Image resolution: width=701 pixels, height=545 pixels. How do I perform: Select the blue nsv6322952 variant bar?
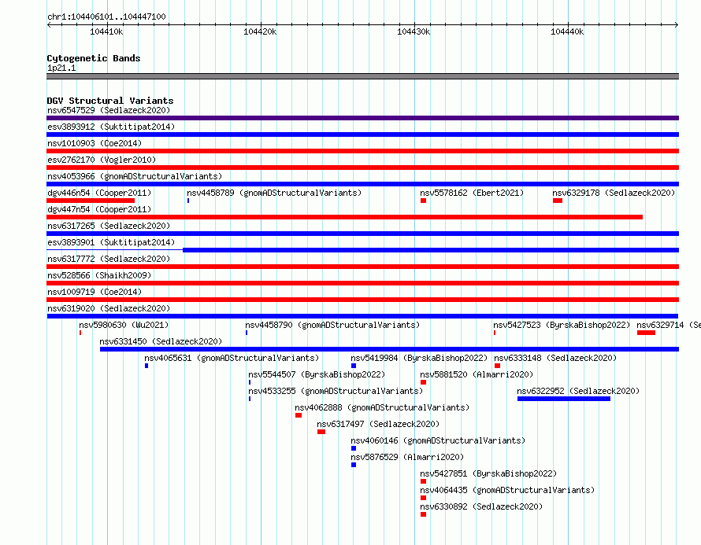pos(564,399)
